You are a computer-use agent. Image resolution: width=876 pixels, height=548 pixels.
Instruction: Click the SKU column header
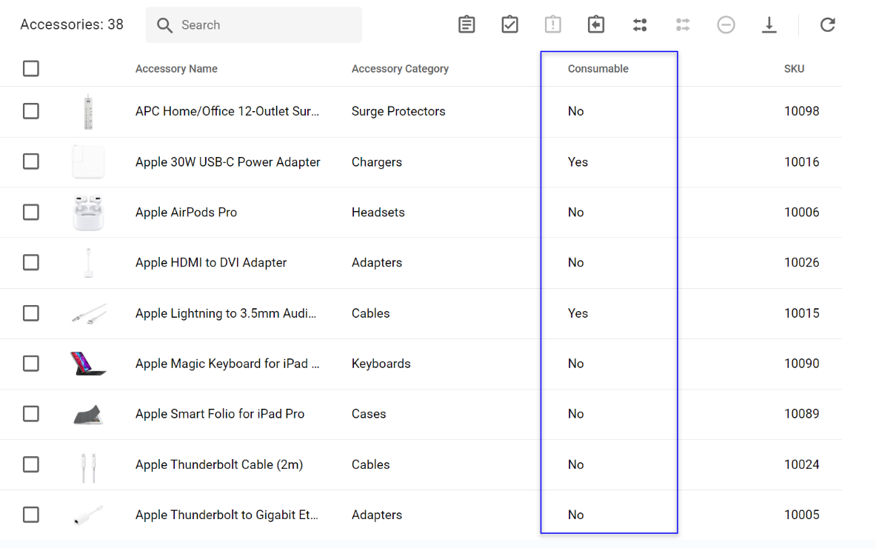coord(794,69)
